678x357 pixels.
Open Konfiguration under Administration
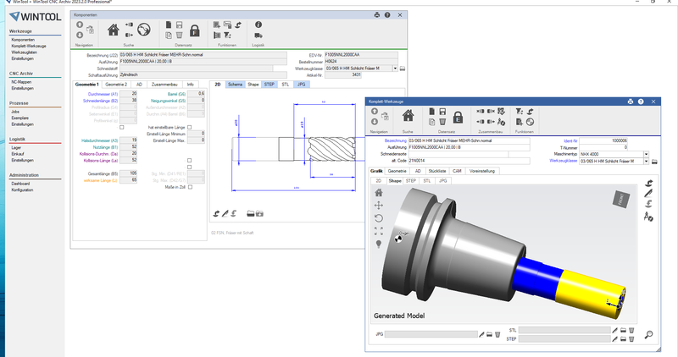click(22, 190)
